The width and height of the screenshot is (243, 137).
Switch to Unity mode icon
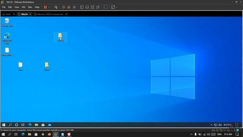98,7
